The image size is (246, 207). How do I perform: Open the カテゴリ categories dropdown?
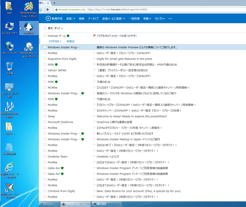(x=160, y=19)
